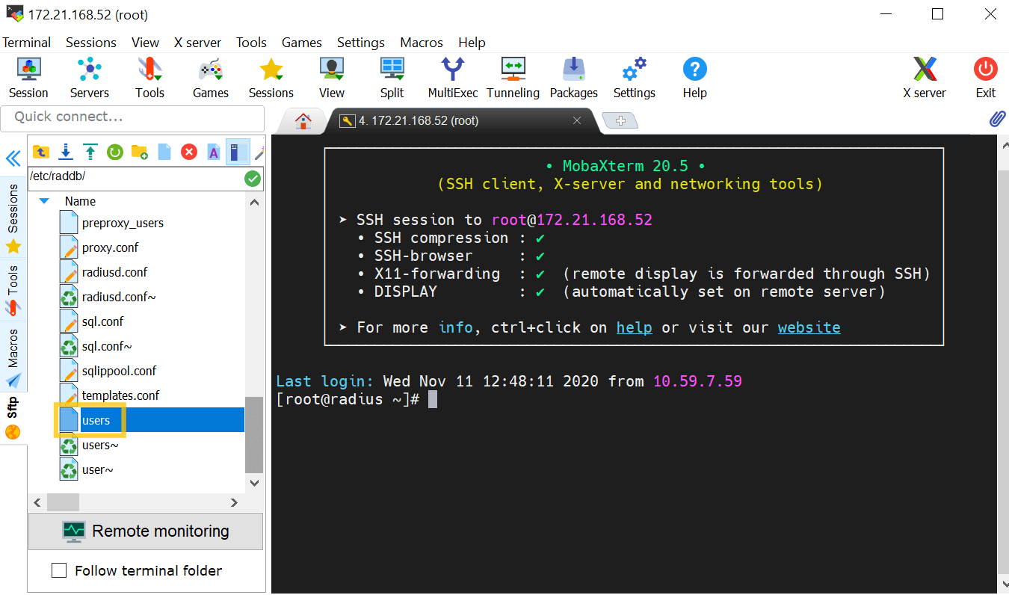
Task: Delete the selected remote file
Action: click(188, 152)
